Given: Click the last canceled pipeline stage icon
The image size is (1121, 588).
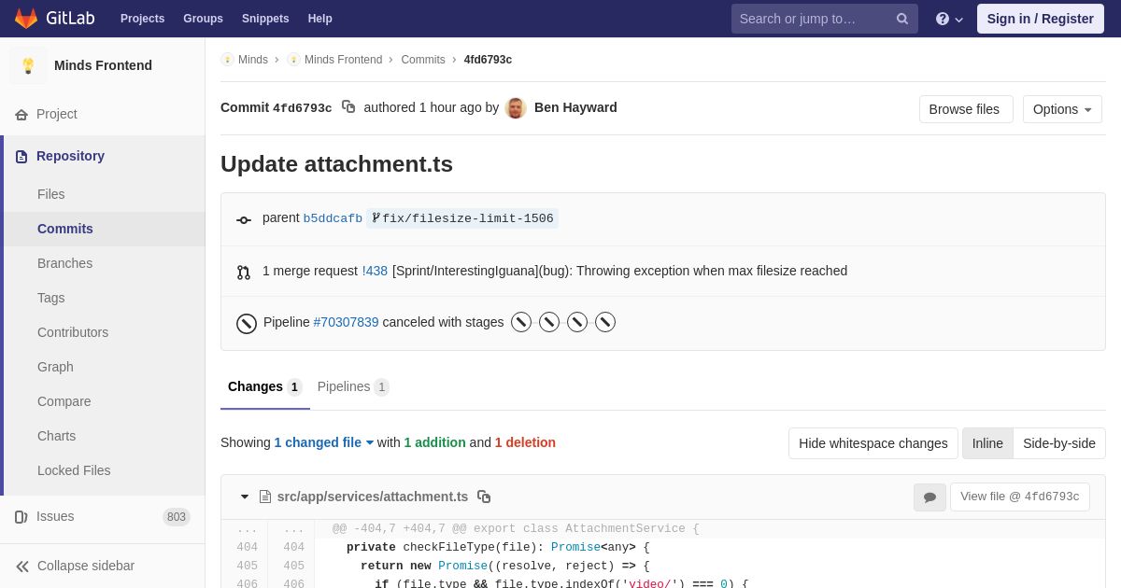Looking at the screenshot, I should tap(605, 322).
